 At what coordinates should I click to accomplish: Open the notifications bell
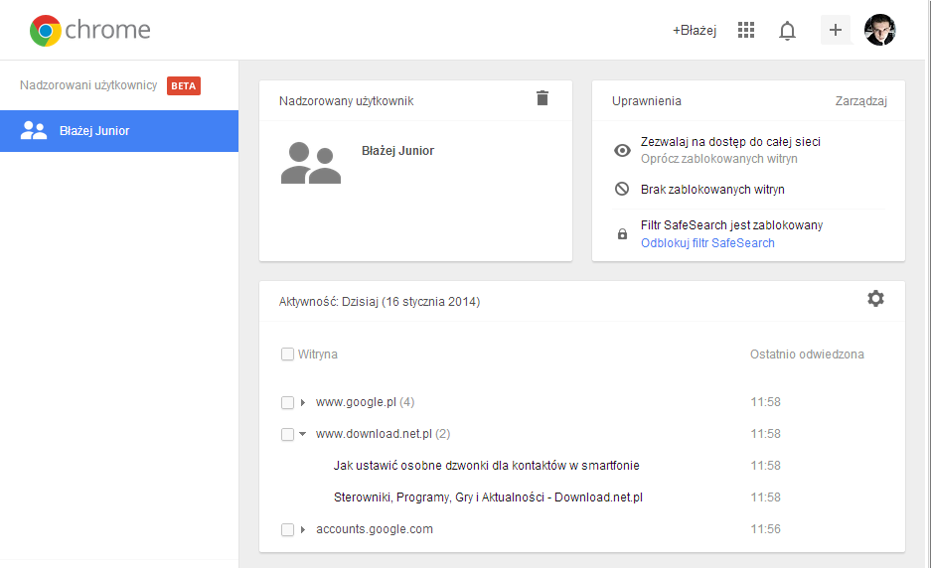(787, 30)
